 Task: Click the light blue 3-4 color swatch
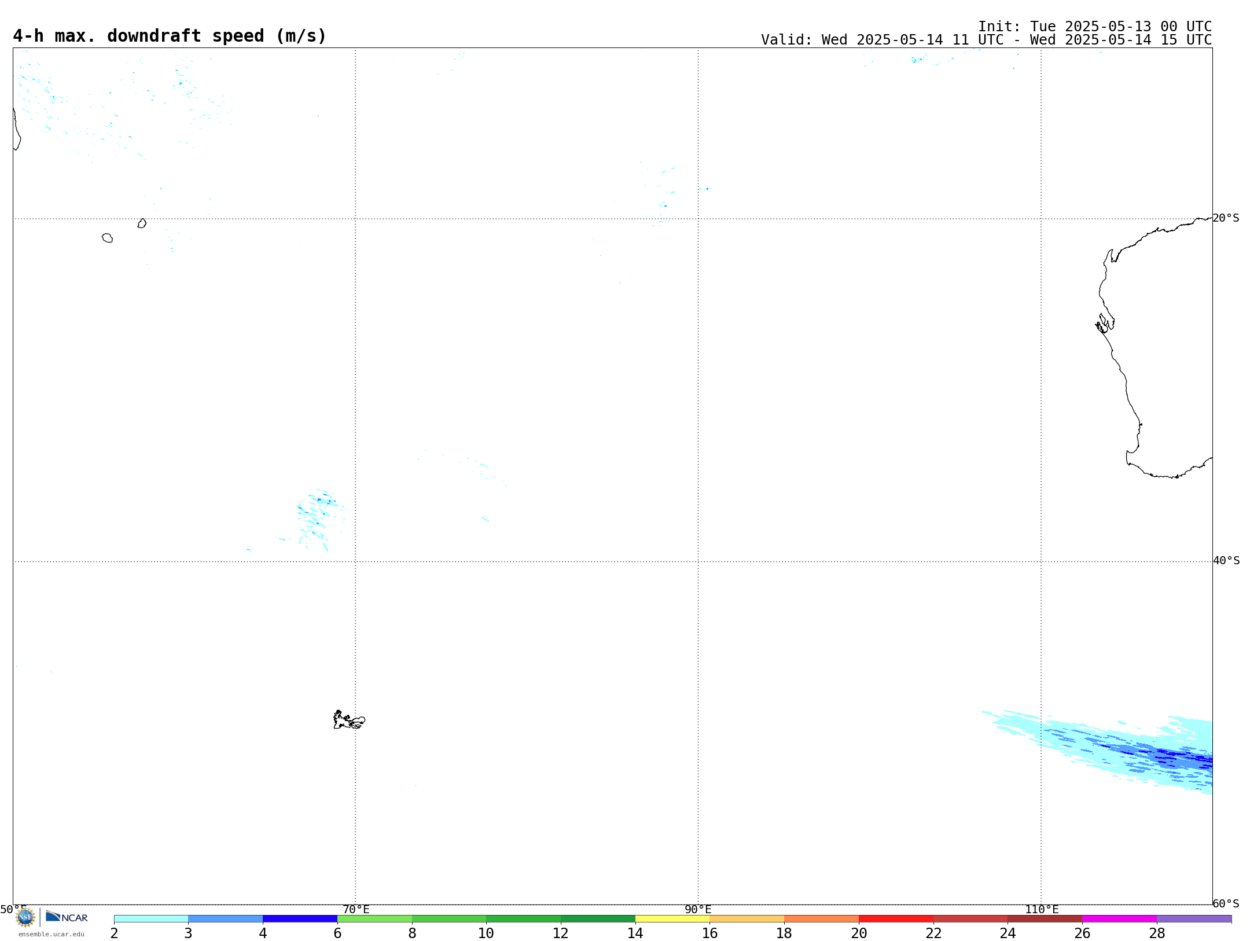pos(225,918)
